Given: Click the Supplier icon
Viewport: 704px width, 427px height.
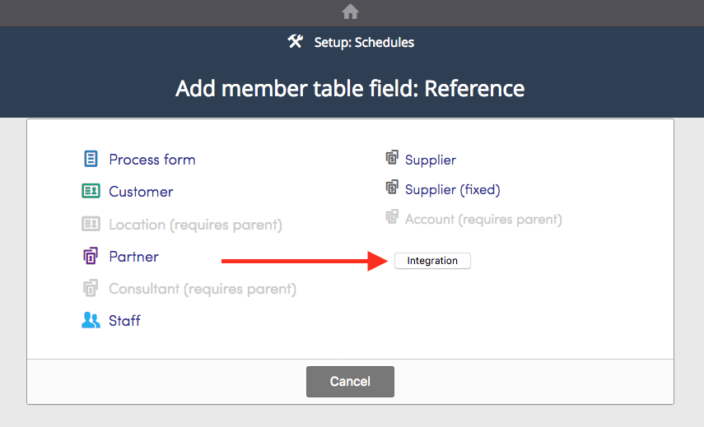Looking at the screenshot, I should pos(392,158).
